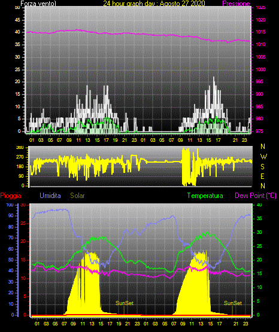This screenshot has width=279, height=332.
Task: Click the 20 wind speed axis value
Action: [x=17, y=82]
